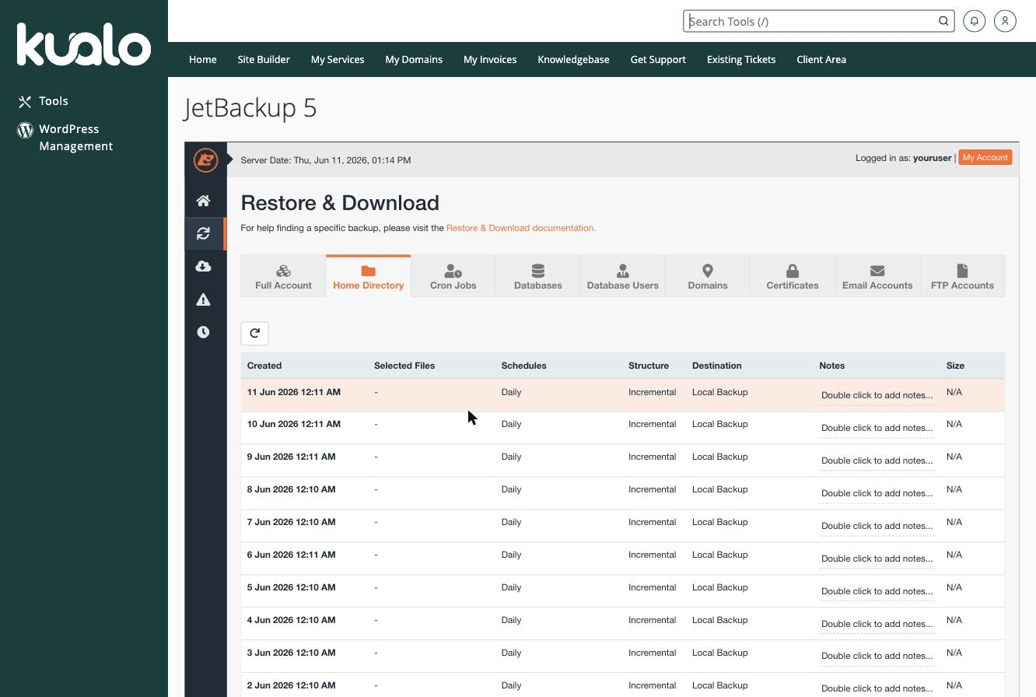Viewport: 1036px width, 697px height.
Task: Click Local Backup in 8 Jun row
Action: (719, 489)
